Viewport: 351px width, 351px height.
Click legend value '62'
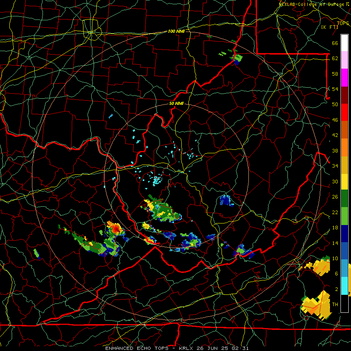(x=335, y=58)
